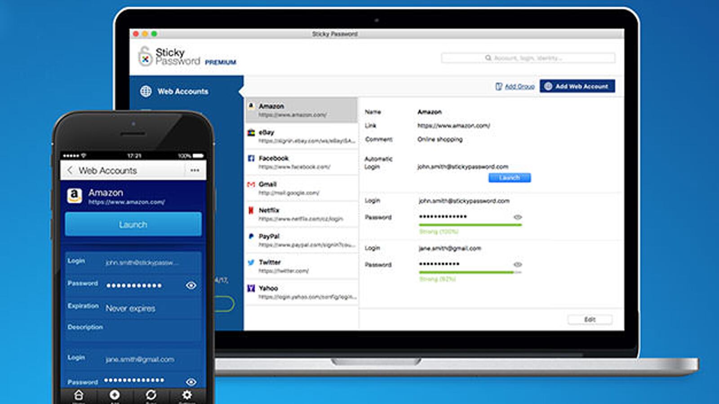Tap the Home icon in phone bottom bar

(x=79, y=395)
